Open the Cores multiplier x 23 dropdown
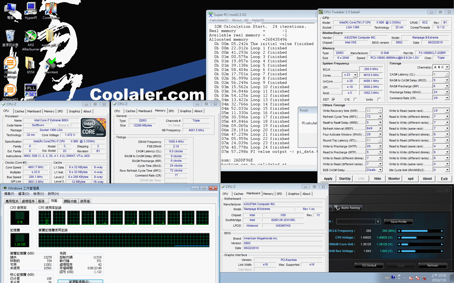Image resolution: width=454 pixels, height=283 pixels. coord(355,75)
